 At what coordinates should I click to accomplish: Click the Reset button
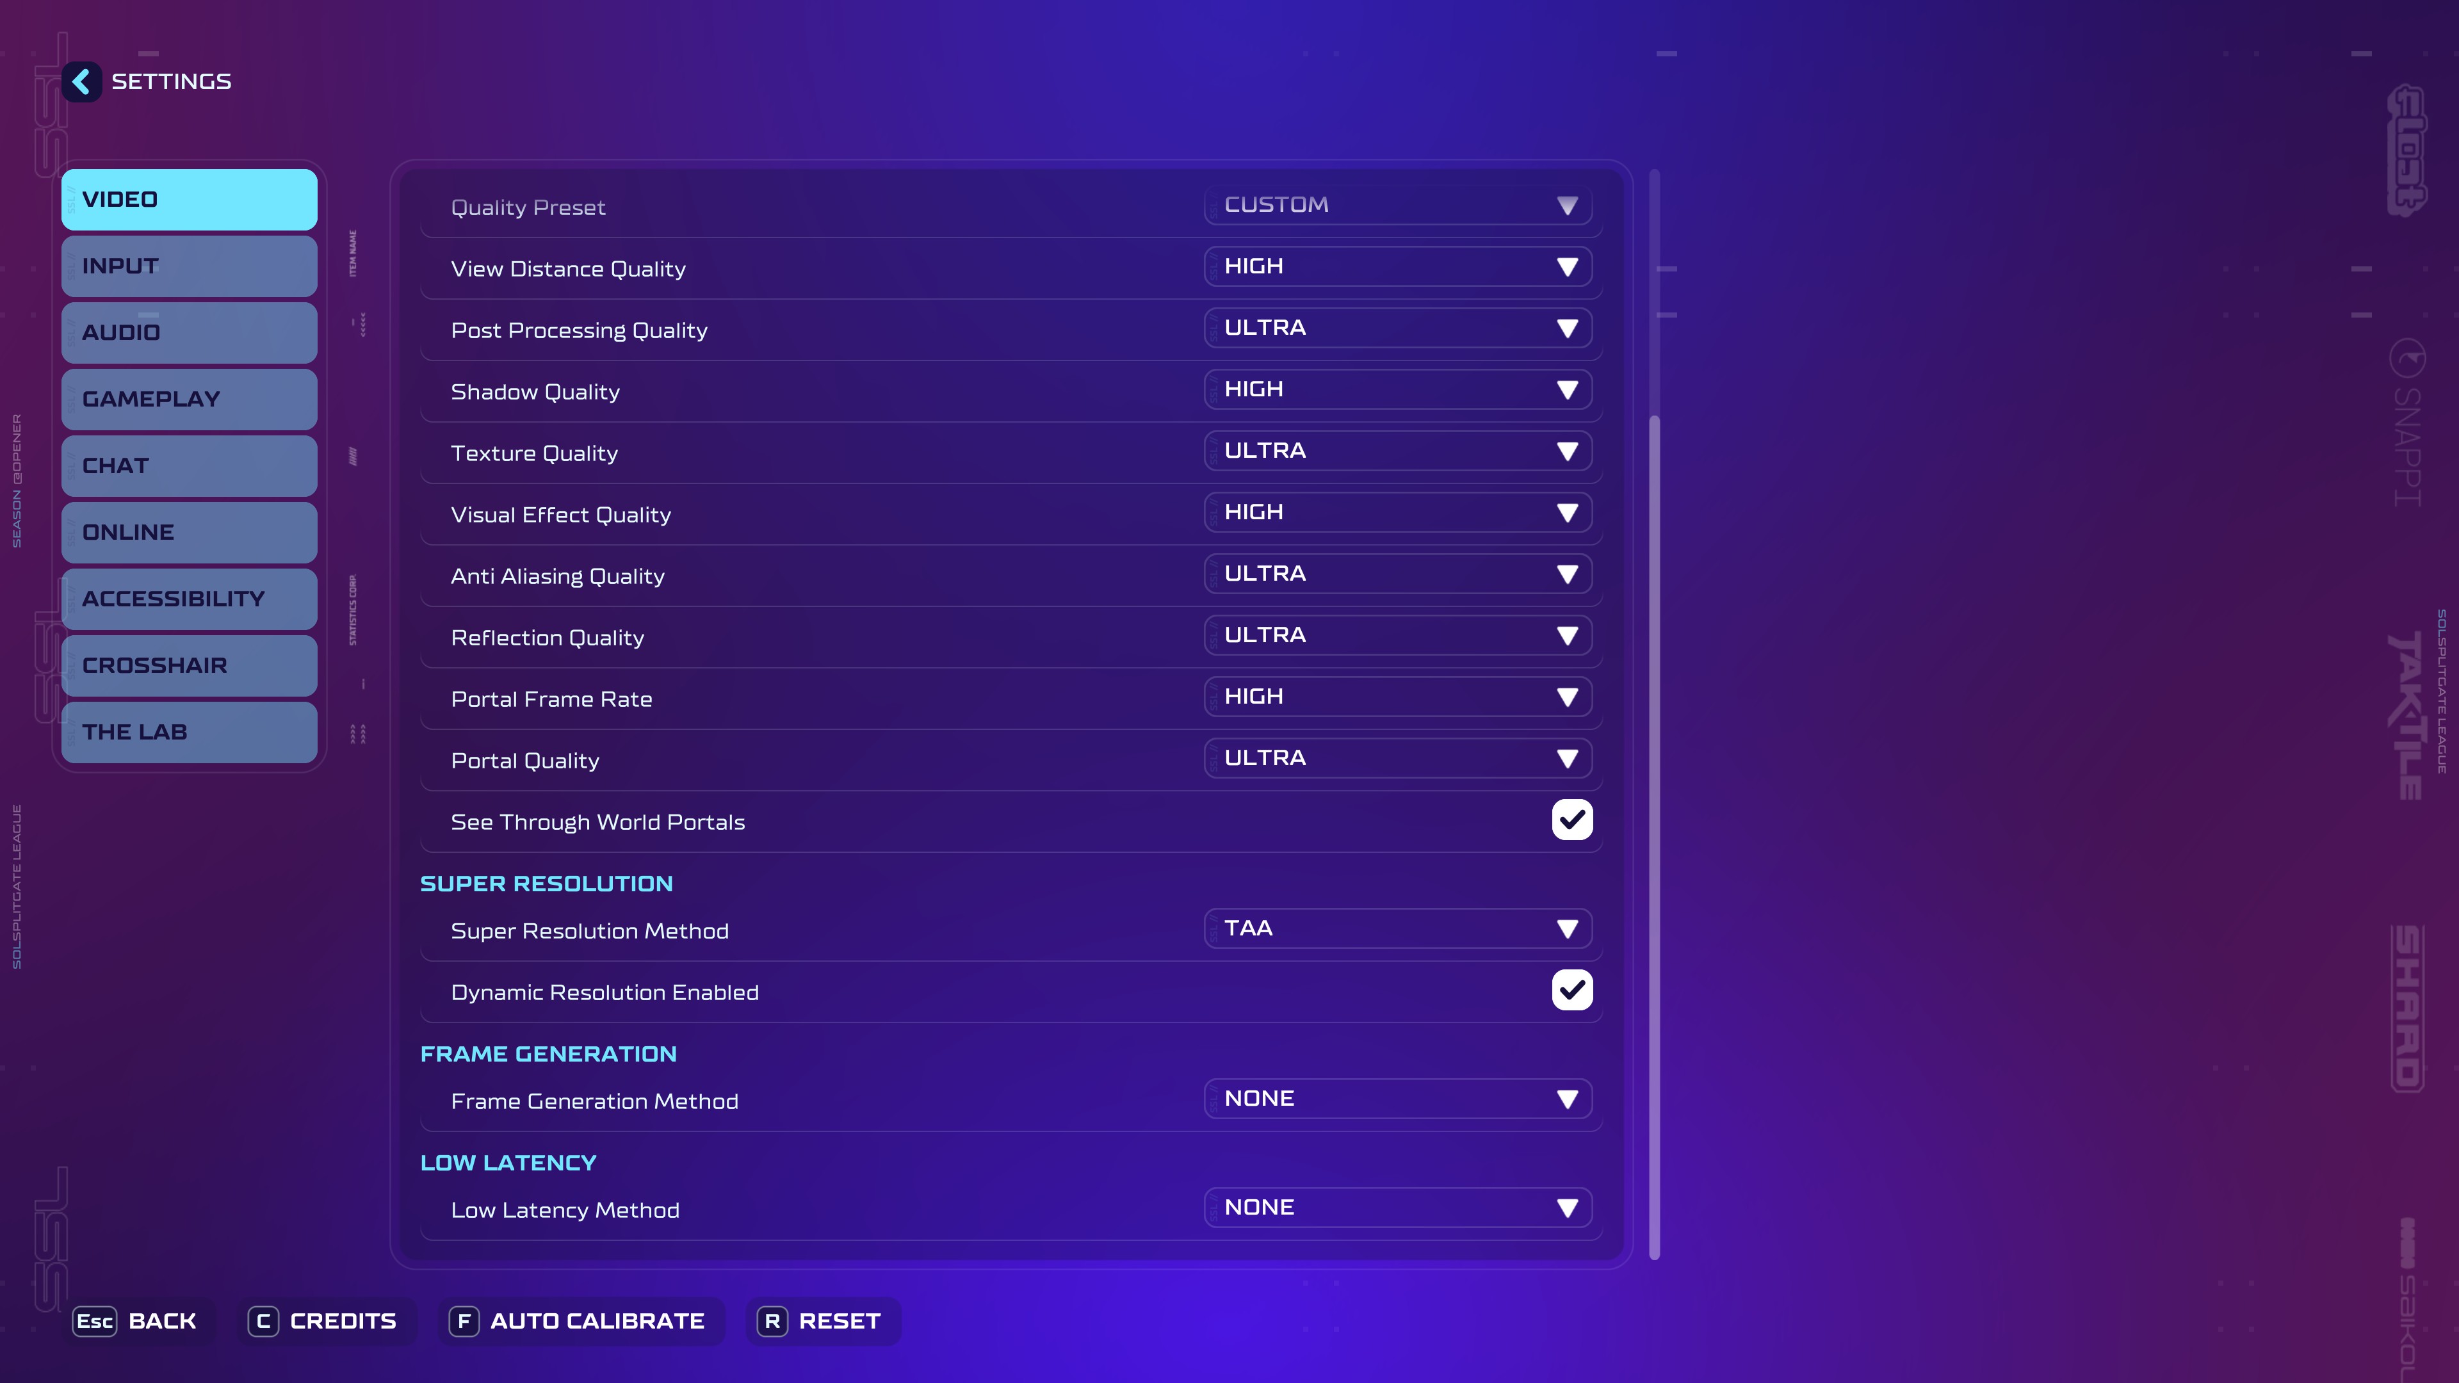coord(839,1321)
